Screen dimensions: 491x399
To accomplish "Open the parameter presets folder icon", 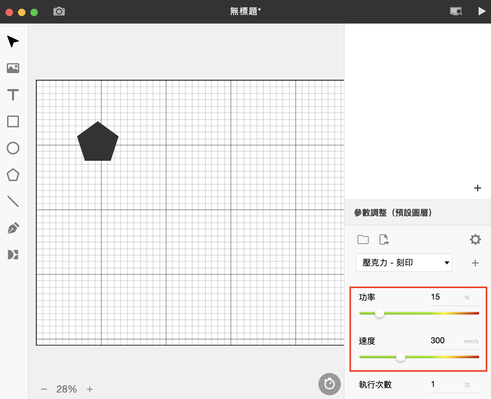I will [x=363, y=239].
